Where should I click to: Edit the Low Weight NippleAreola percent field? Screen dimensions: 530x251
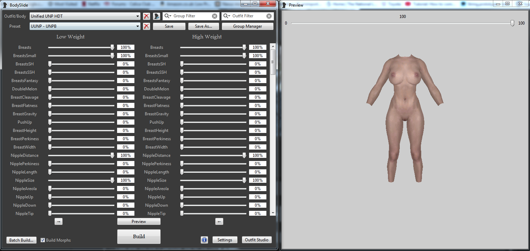126,189
